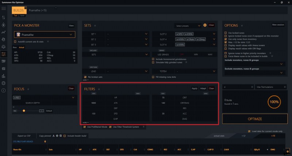
Task: Click the orange gear icon beside presets
Action: tap(205, 25)
